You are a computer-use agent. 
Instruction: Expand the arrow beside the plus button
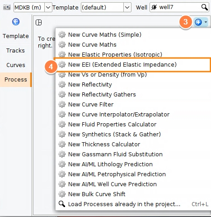(x=206, y=22)
